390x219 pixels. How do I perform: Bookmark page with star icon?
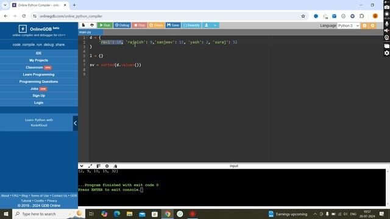pos(303,16)
